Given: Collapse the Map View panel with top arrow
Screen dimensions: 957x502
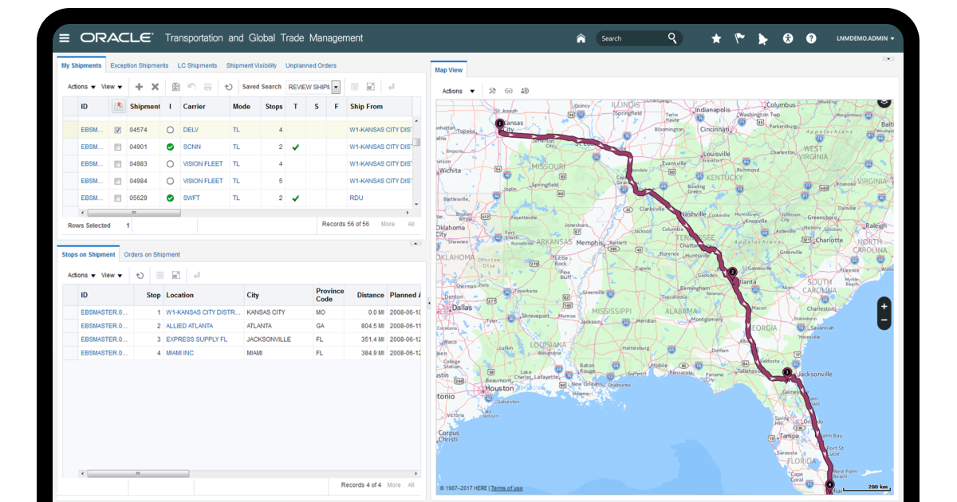Looking at the screenshot, I should coord(888,59).
